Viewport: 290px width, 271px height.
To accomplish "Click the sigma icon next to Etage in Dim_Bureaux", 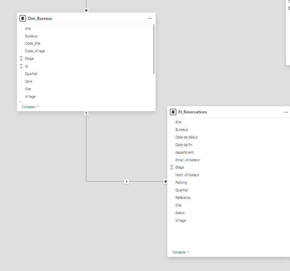I will pyautogui.click(x=21, y=58).
